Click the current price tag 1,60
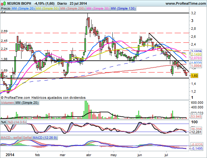 pyautogui.click(x=194, y=76)
